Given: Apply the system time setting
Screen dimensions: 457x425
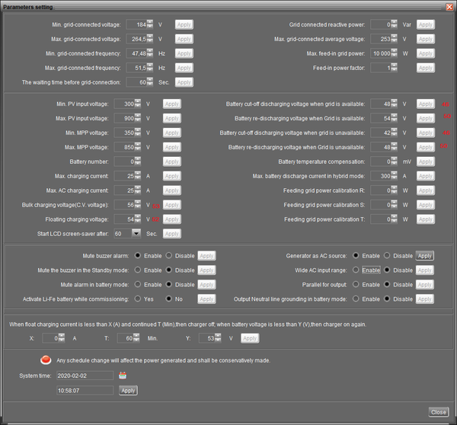Looking at the screenshot, I should click(x=128, y=390).
